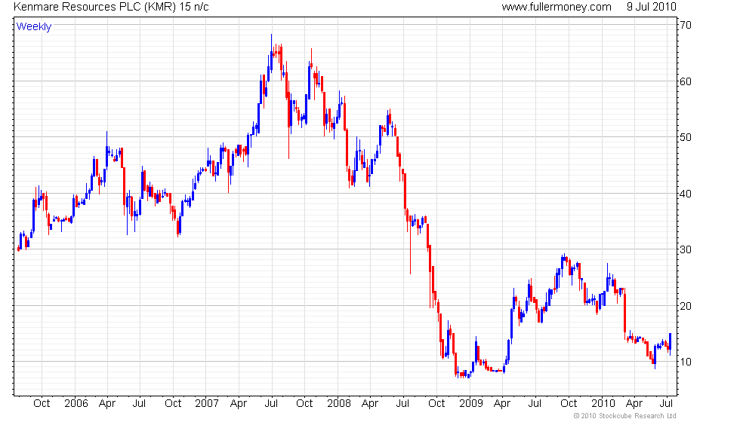740x422 pixels.
Task: Click the 50 price axis label
Action: pyautogui.click(x=686, y=137)
